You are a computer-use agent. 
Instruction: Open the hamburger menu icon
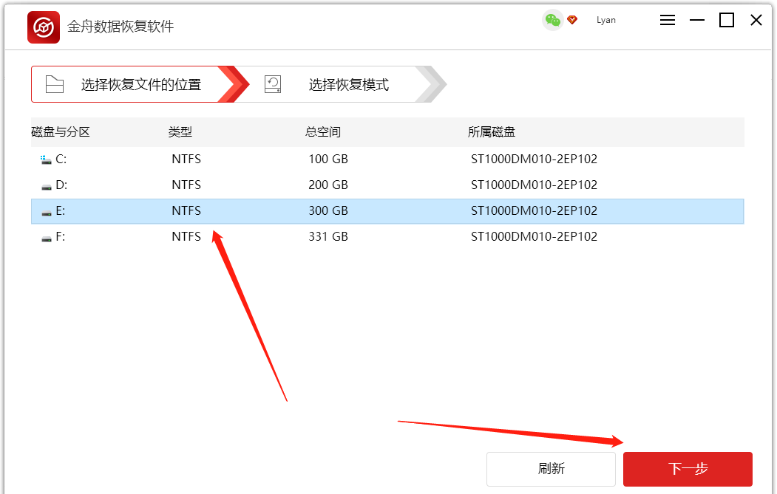tap(668, 20)
